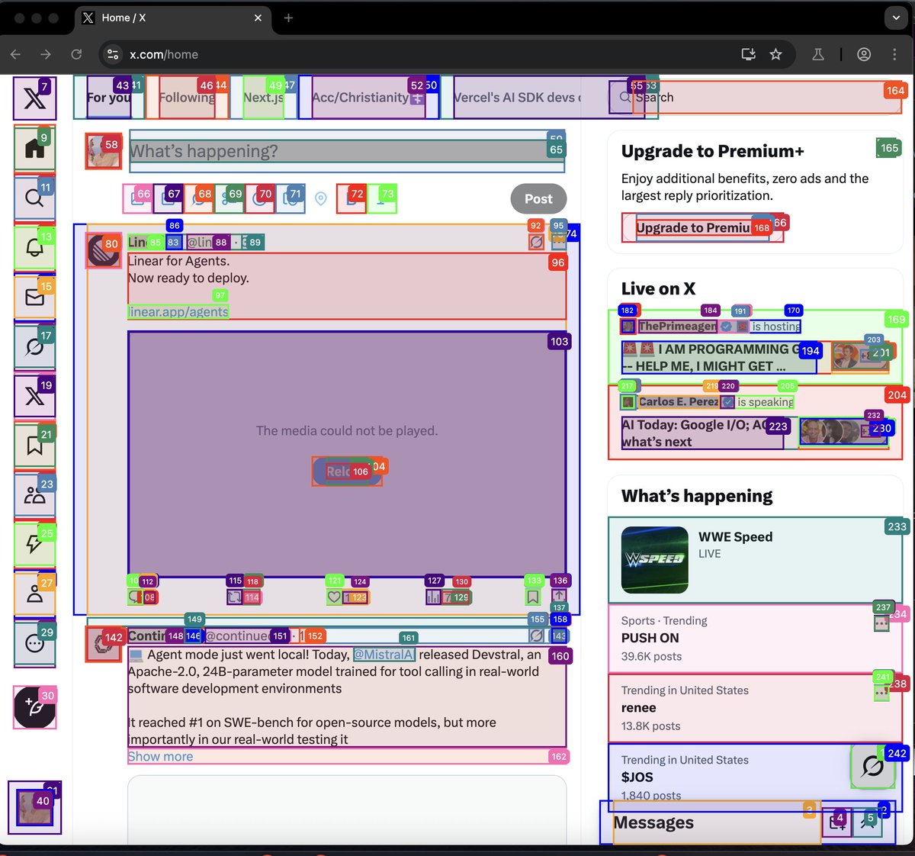915x856 pixels.
Task: Open the $JOS trending topic
Action: (x=755, y=777)
